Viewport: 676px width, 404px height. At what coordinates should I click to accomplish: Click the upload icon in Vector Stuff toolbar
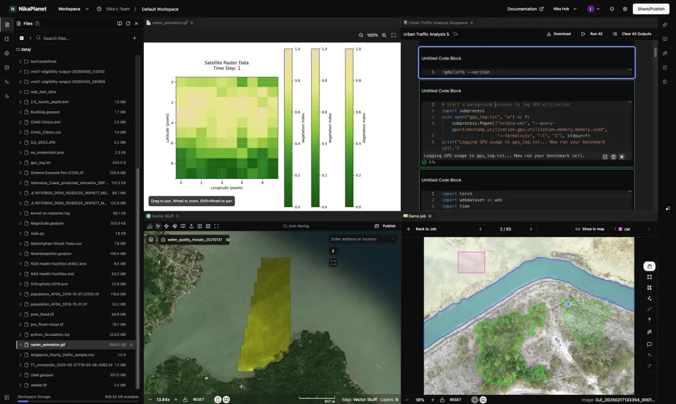click(x=191, y=226)
